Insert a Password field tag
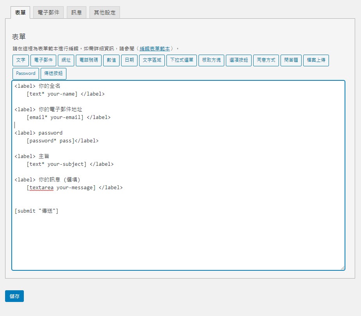The image size is (361, 316). (x=26, y=73)
